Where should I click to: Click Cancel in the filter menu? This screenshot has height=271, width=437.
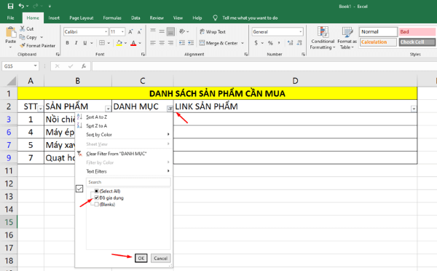160,258
